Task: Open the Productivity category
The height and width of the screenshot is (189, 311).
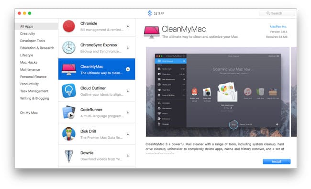Action: click(29, 84)
